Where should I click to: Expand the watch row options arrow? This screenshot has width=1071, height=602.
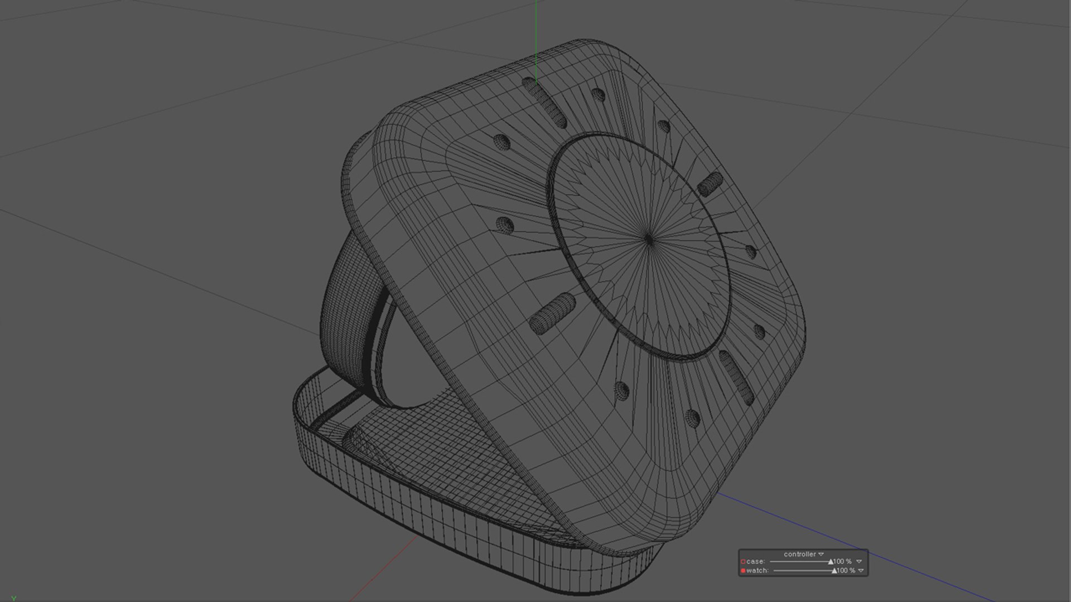[861, 571]
